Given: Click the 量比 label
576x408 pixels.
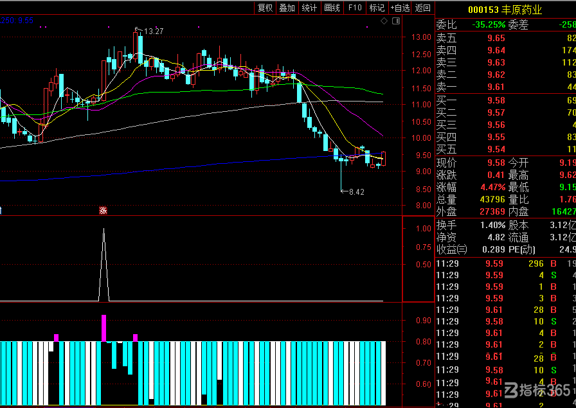Looking at the screenshot, I should pos(518,199).
